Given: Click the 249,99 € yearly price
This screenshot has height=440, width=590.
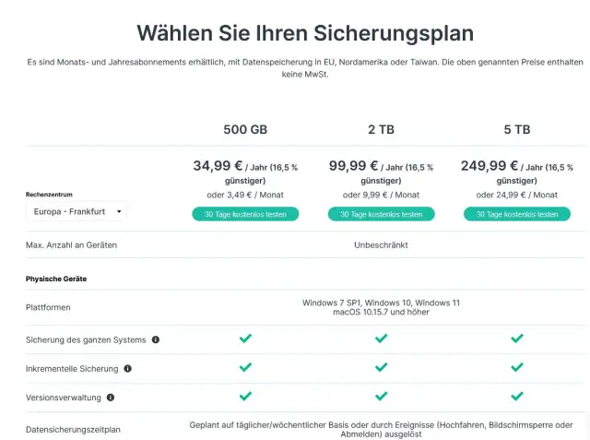Looking at the screenshot, I should 490,166.
